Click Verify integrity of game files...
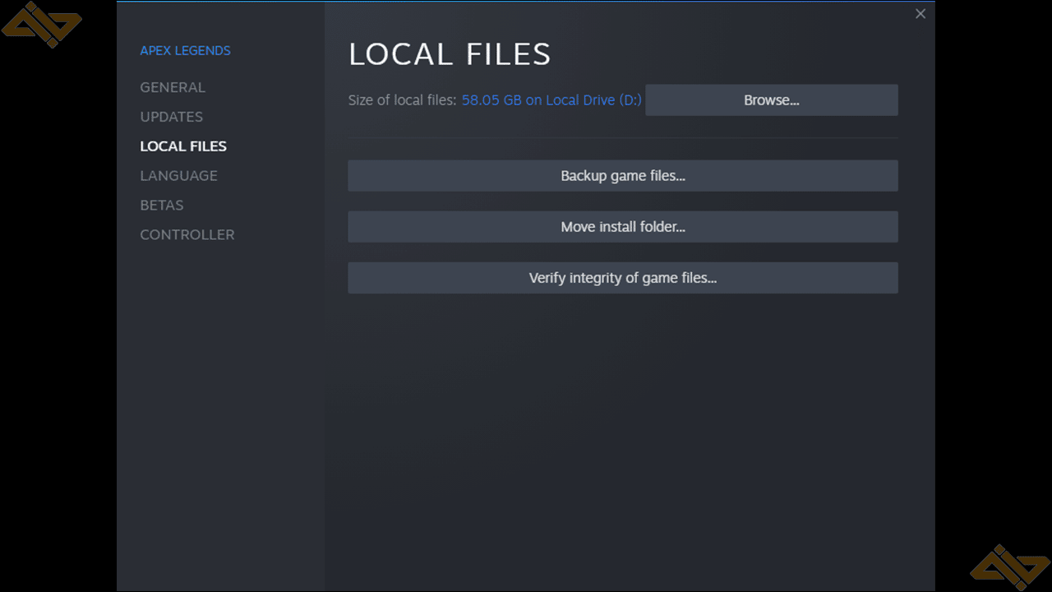The height and width of the screenshot is (592, 1052). pos(623,278)
